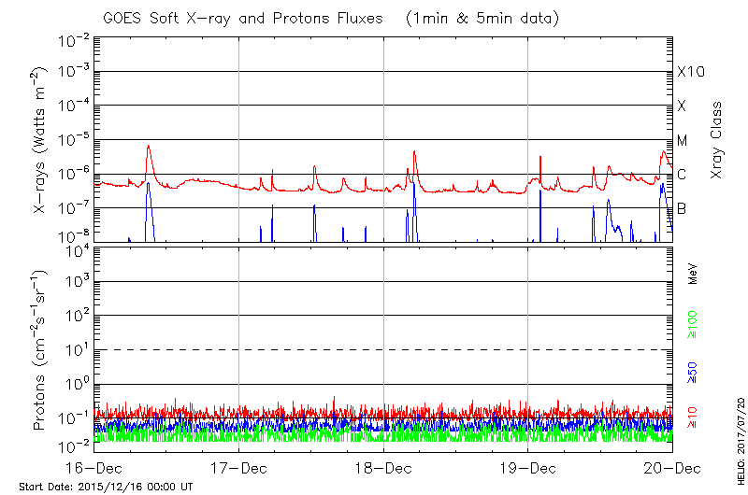
Task: Click the X-rays (Watts m⁻²) axis title
Action: [x=40, y=140]
